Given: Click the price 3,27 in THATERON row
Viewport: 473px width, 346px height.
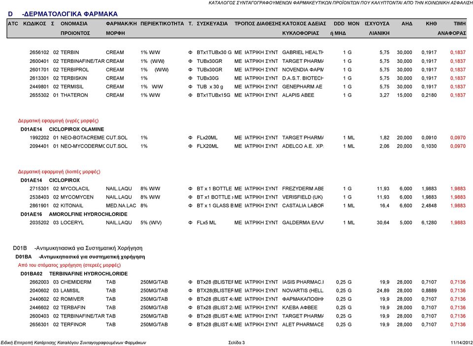Looking at the screenshot, I should 384,95.
